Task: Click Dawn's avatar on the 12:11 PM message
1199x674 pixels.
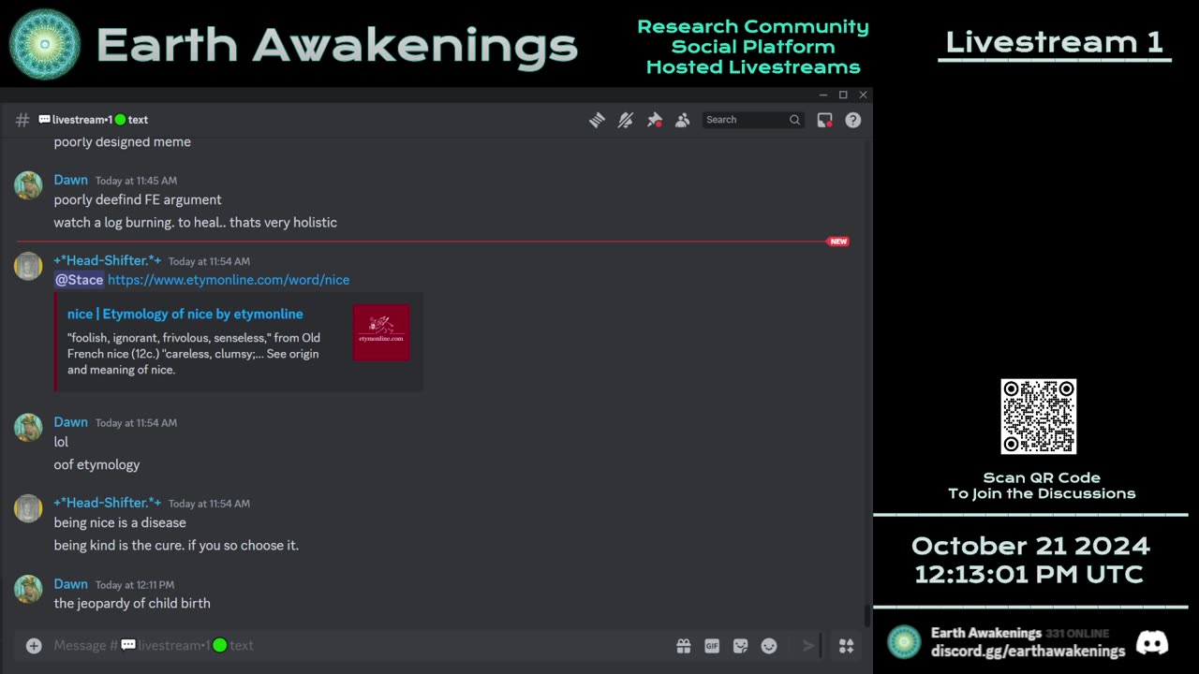Action: pos(28,589)
